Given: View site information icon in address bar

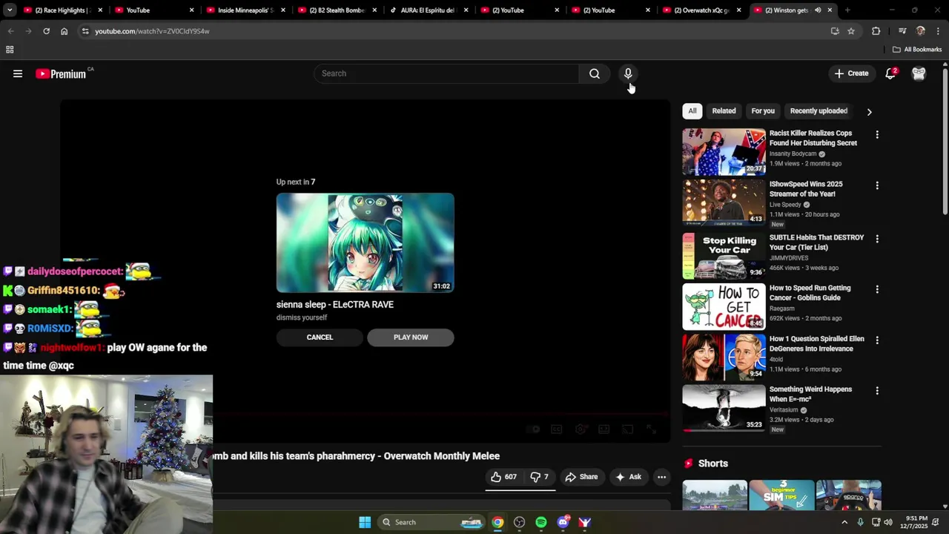Looking at the screenshot, I should click(85, 31).
